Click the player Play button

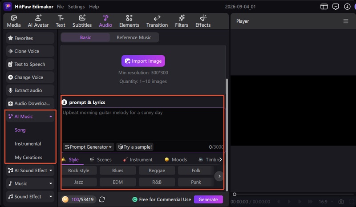coord(289,202)
